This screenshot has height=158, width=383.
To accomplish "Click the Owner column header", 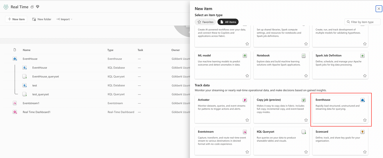I will coord(176,50).
